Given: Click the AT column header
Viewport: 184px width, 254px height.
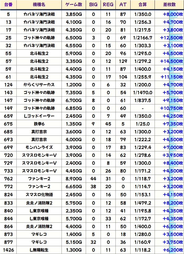Looking at the screenshot, I should [x=123, y=5].
